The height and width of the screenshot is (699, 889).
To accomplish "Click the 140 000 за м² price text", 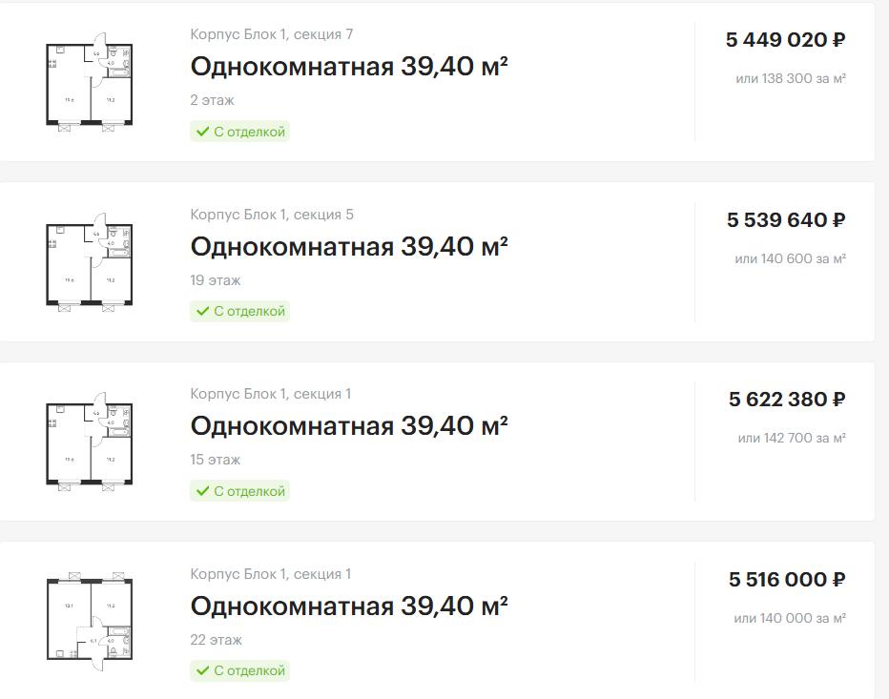I will click(x=803, y=619).
